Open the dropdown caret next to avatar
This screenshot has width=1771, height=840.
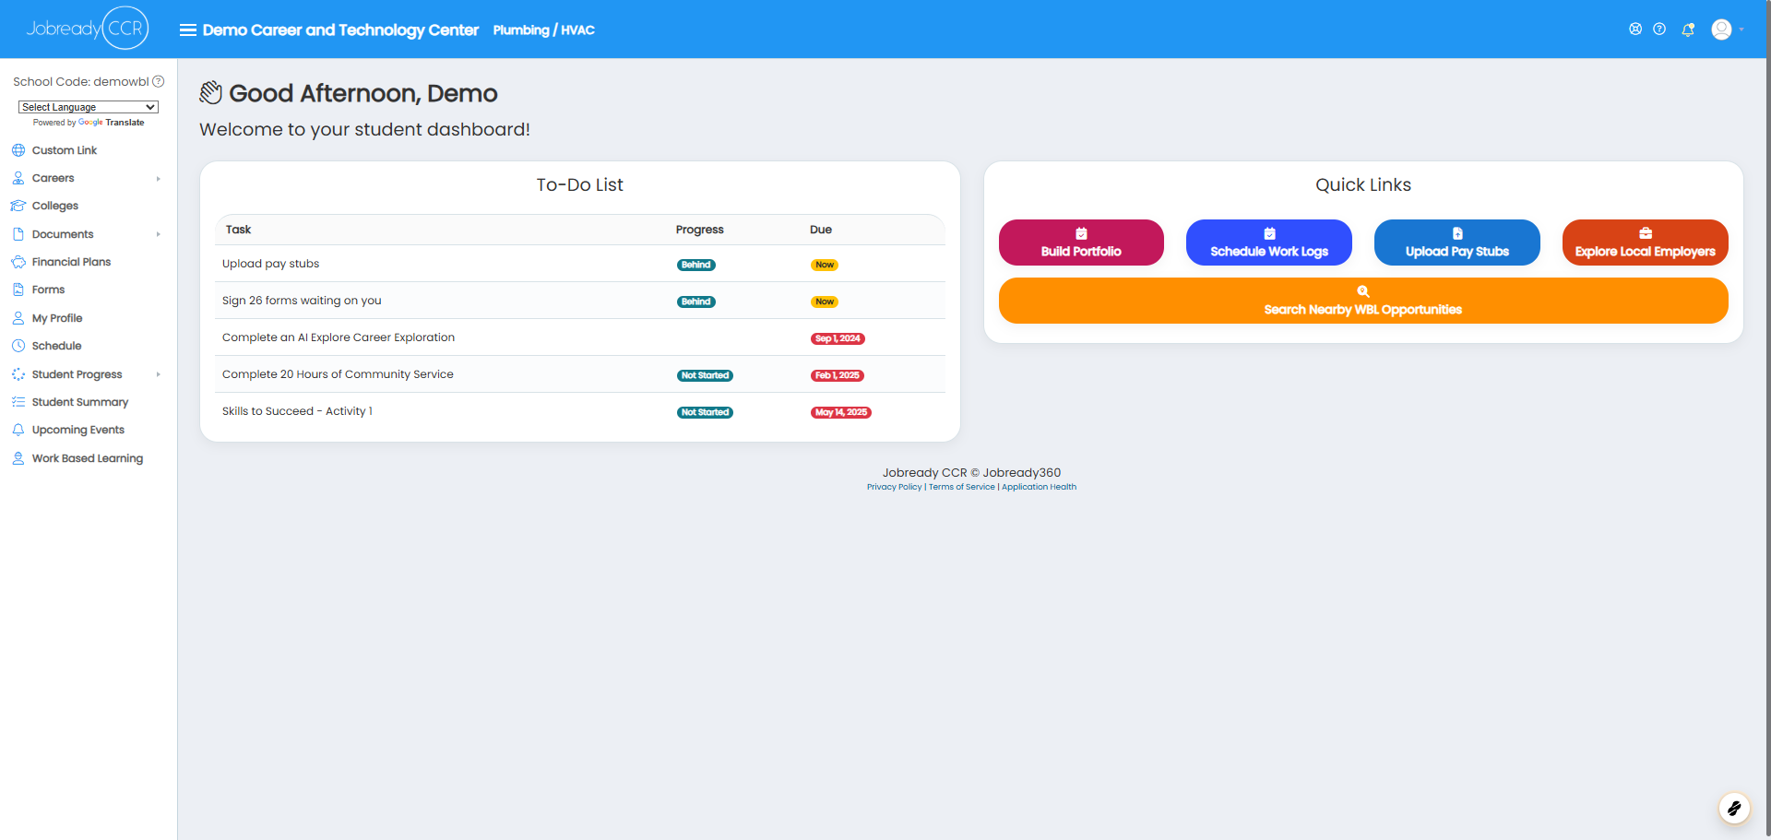[1741, 30]
